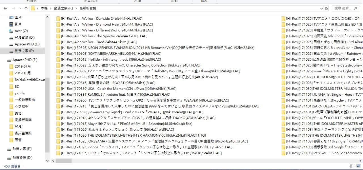Click folder icon of miwa We are The Light
The height and width of the screenshot is (170, 363).
point(283,71)
